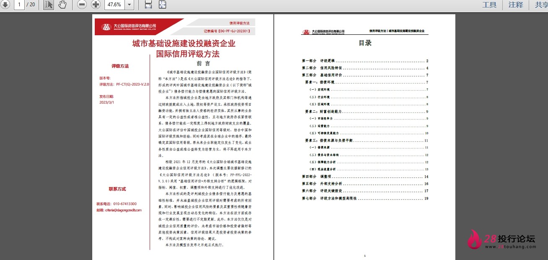Click the sidebar heading 联系方式
The height and width of the screenshot is (260, 548).
coord(117,189)
